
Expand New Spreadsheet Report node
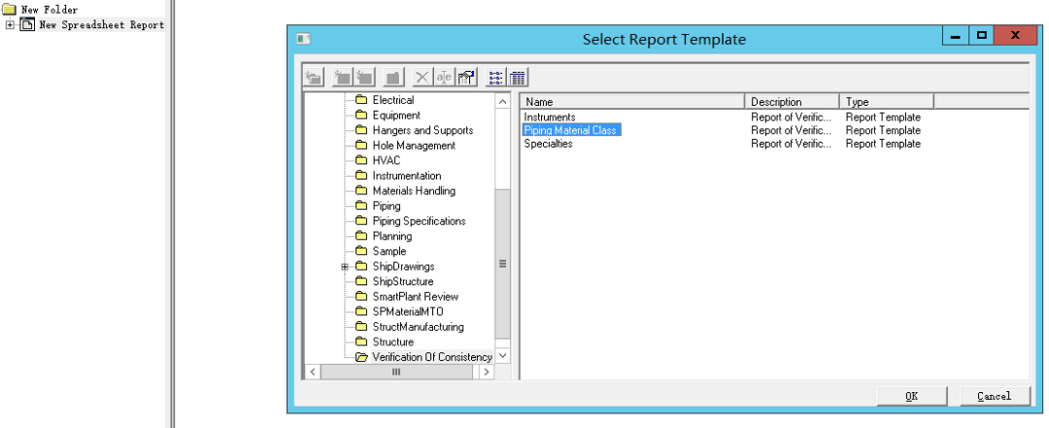pos(10,24)
